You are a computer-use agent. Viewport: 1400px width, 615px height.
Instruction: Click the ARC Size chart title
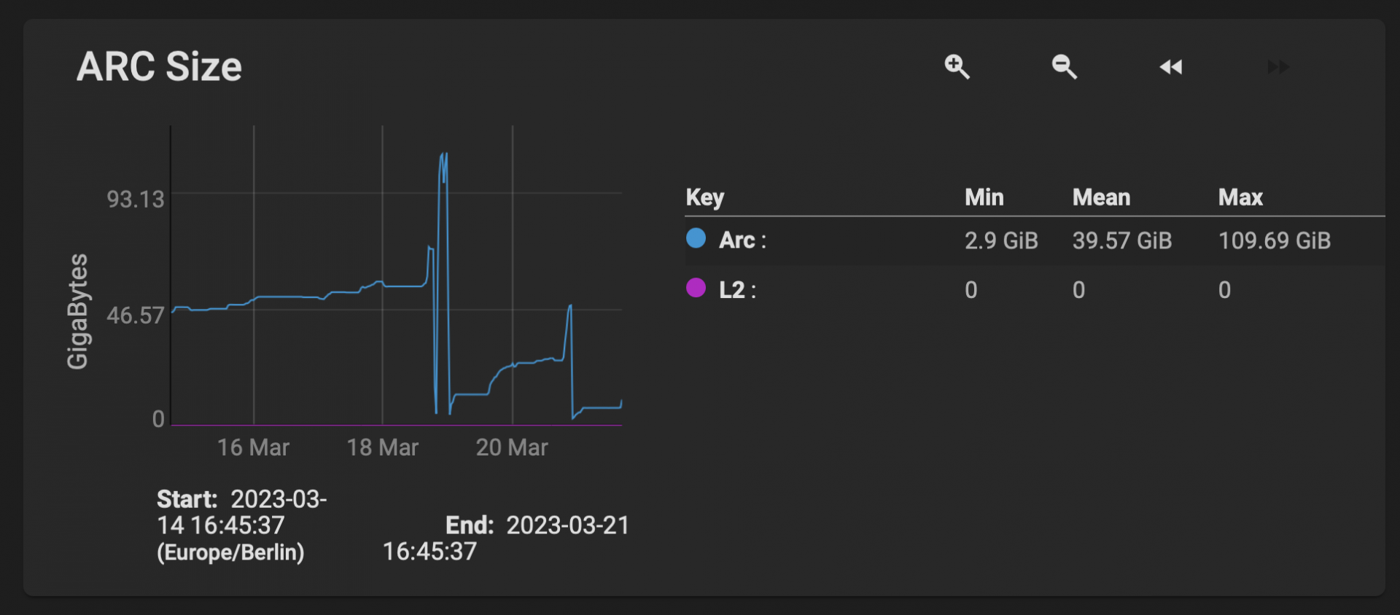pos(159,67)
